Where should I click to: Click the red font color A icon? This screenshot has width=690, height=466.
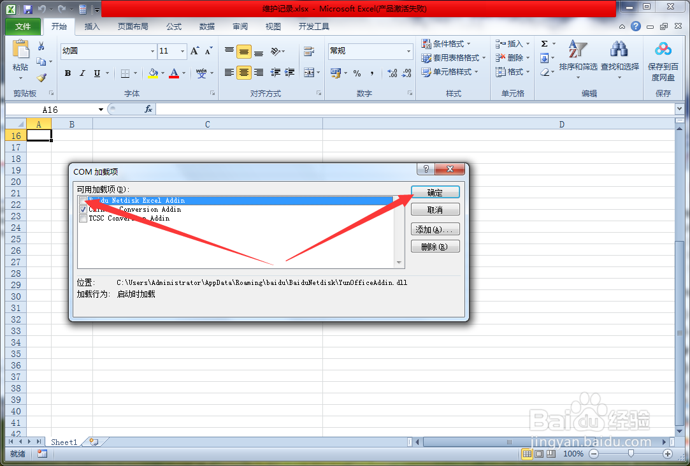click(x=175, y=73)
